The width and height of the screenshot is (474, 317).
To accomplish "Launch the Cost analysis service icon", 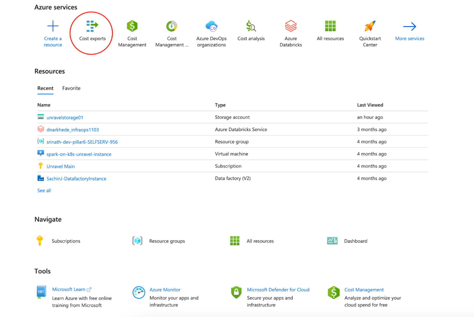I will tap(251, 26).
